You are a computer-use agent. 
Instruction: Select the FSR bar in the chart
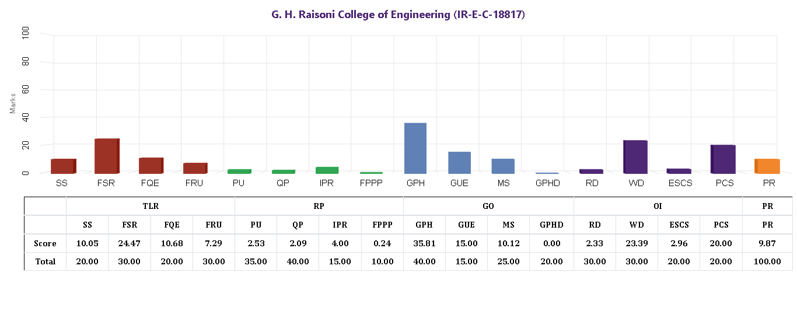pos(107,156)
